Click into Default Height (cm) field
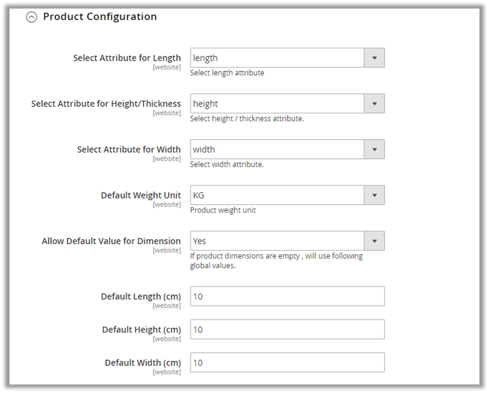 (287, 330)
